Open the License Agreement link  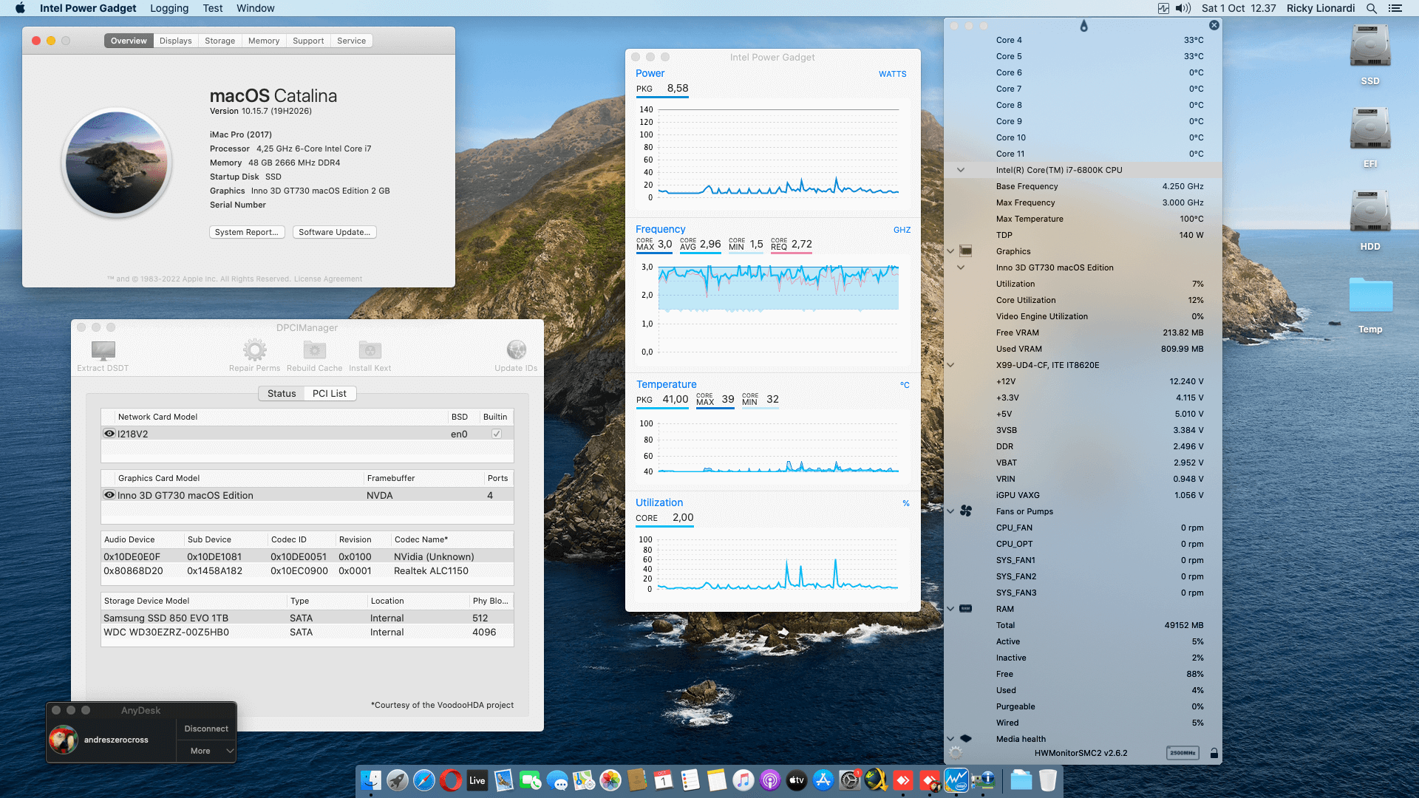[328, 279]
